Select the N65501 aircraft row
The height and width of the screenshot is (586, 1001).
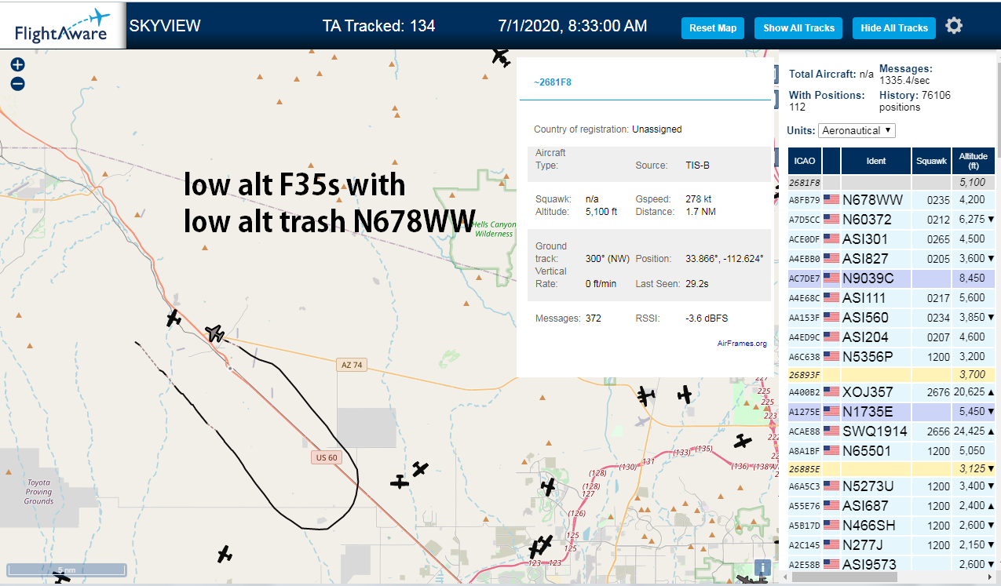893,451
